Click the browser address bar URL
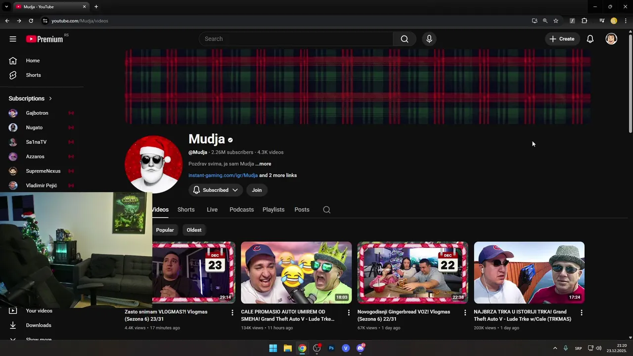633x356 pixels. pos(80,21)
